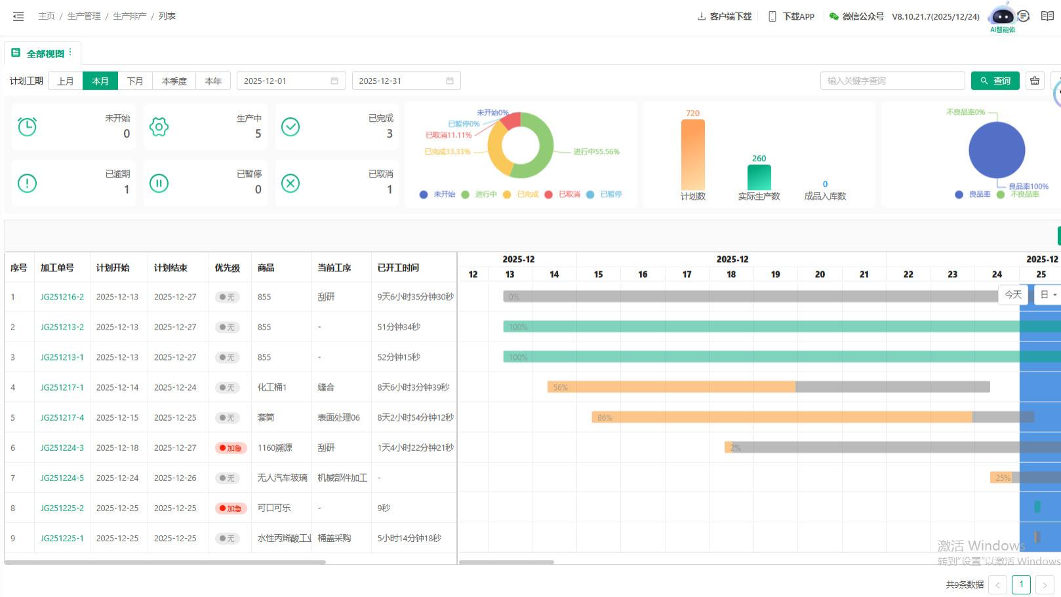
Task: Go to 主页 breadcrumb
Action: pyautogui.click(x=47, y=16)
